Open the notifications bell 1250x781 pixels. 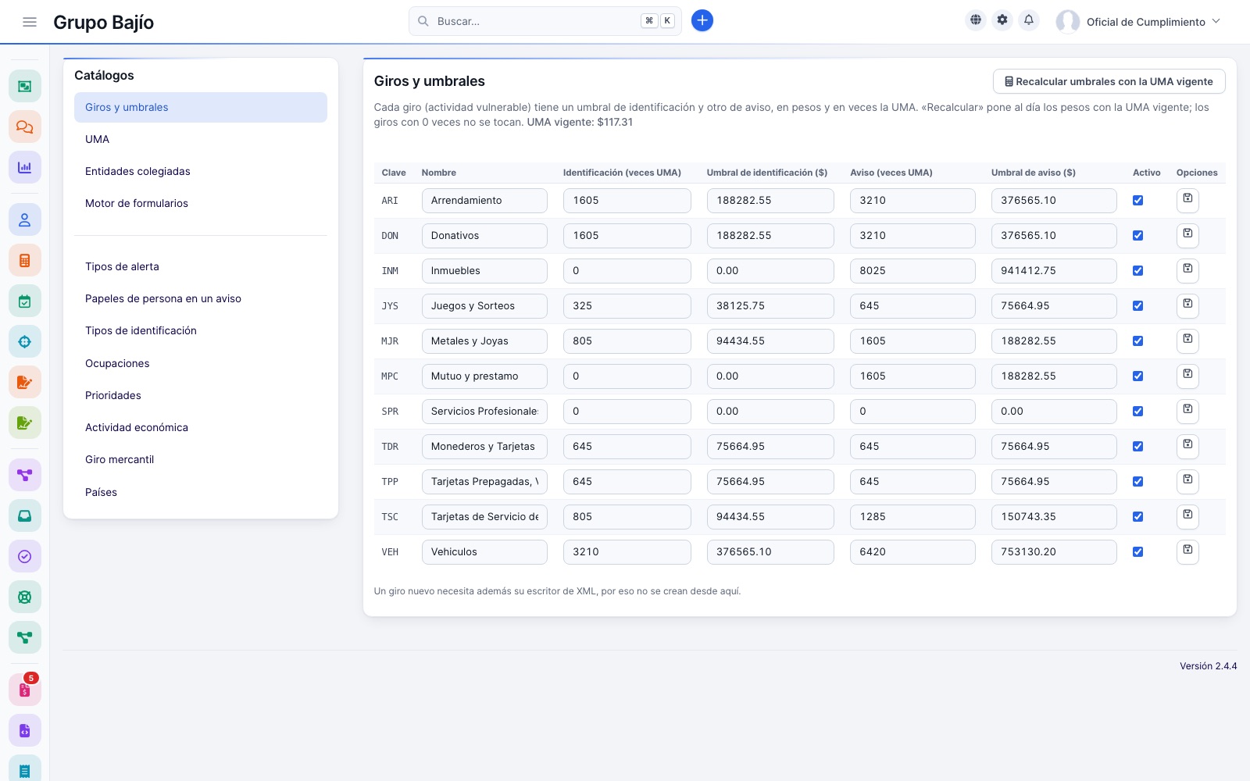coord(1029,20)
